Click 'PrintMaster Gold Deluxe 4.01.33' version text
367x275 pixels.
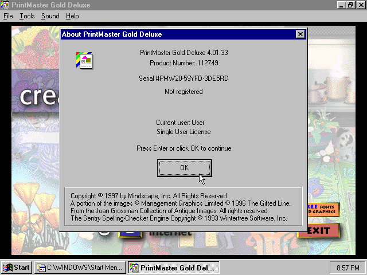[184, 52]
